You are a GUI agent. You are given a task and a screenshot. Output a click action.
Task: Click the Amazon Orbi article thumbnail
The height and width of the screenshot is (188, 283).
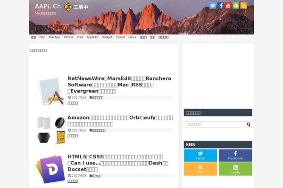(x=51, y=130)
